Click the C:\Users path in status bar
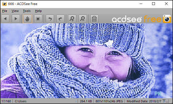Image resolution: width=173 pixels, height=104 pixels. pos(21,101)
